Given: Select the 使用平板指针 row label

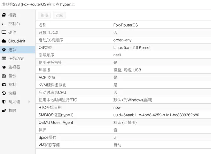Looking at the screenshot, I should point(50,62).
